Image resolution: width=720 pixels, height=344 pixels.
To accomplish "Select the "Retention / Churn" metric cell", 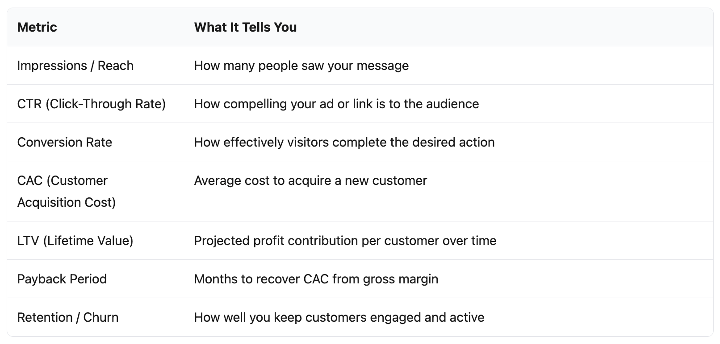I will coord(67,317).
